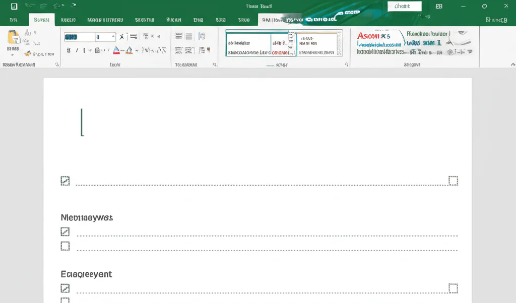This screenshot has width=516, height=303.
Task: Open the Paragraph group dialog launcher
Action: [x=215, y=64]
